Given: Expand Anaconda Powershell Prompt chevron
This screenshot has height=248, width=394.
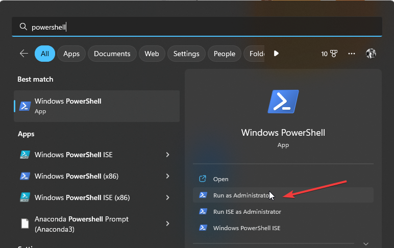Looking at the screenshot, I should [x=167, y=224].
